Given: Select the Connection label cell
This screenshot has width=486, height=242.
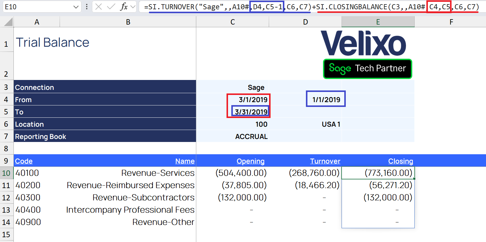Looking at the screenshot, I should [x=105, y=87].
